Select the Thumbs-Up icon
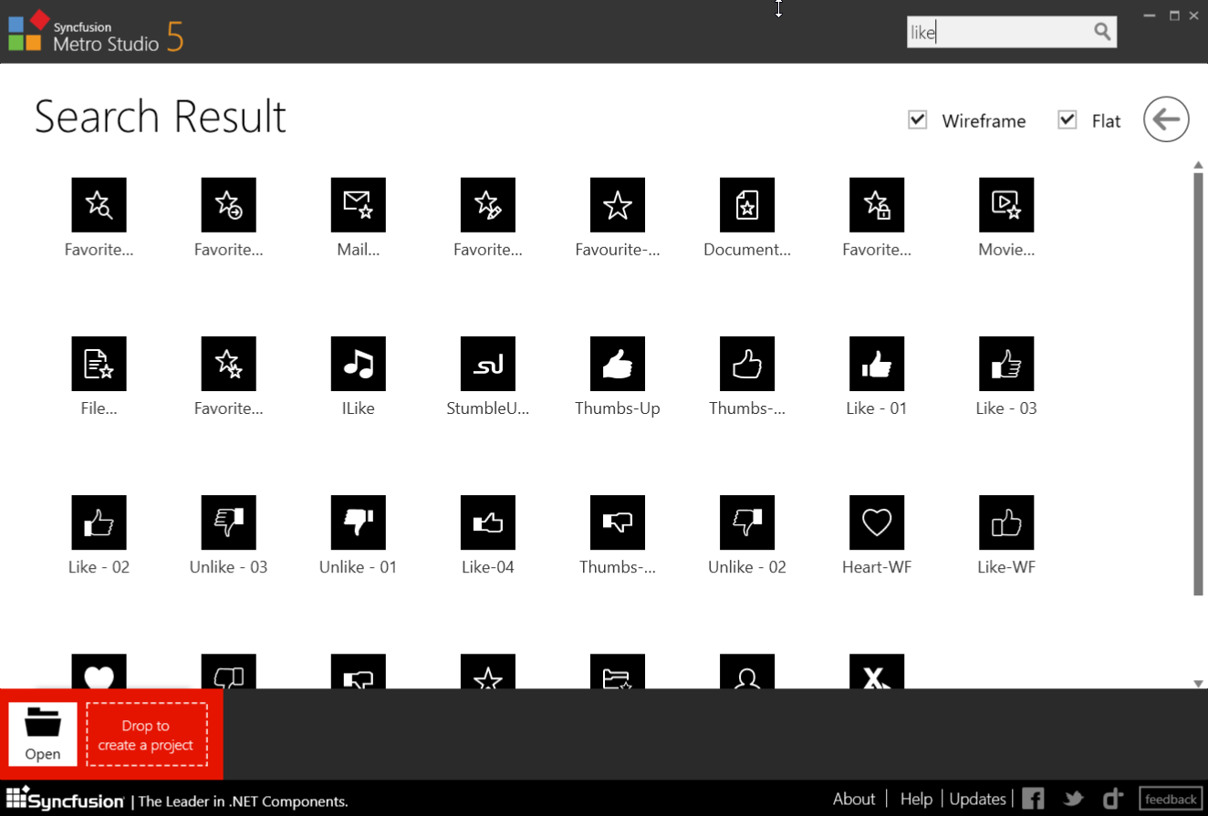 [x=617, y=364]
